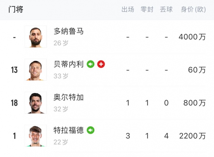Click the 2200万 market value
The width and height of the screenshot is (214, 157).
(x=192, y=136)
